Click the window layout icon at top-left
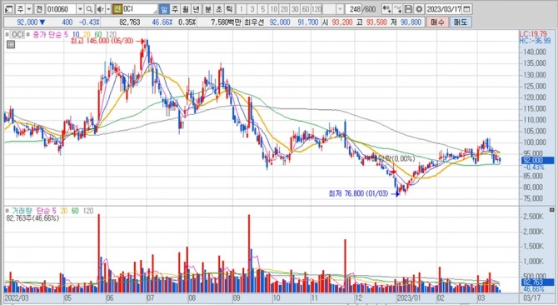558x305 pixels. pyautogui.click(x=9, y=9)
